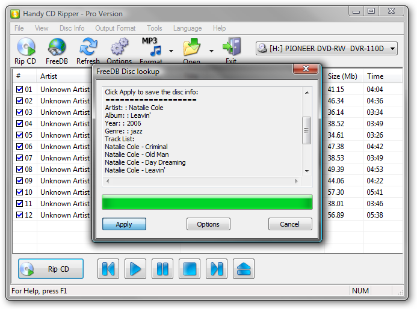The image size is (417, 309).
Task: Click the 'Year: : 2006' line
Action: pyautogui.click(x=123, y=123)
